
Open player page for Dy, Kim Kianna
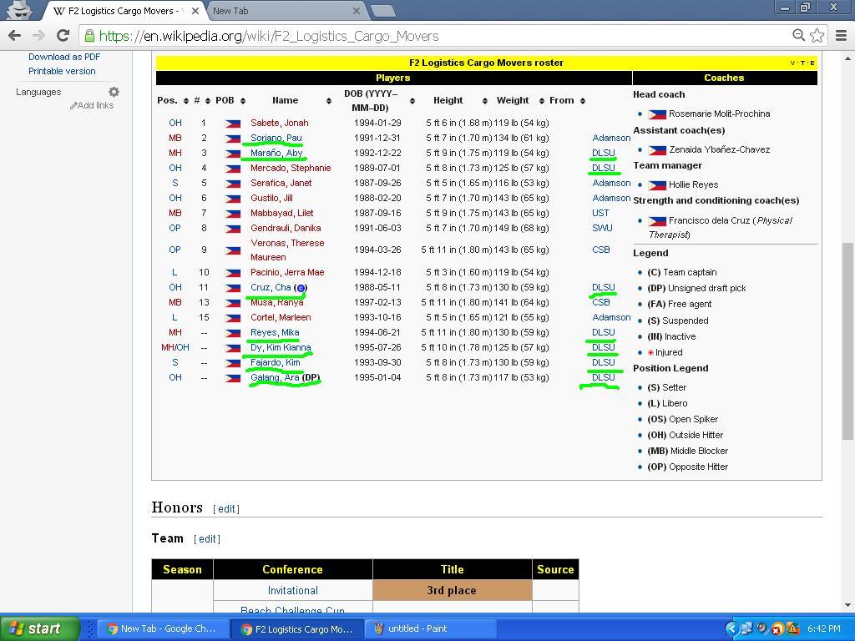[281, 347]
